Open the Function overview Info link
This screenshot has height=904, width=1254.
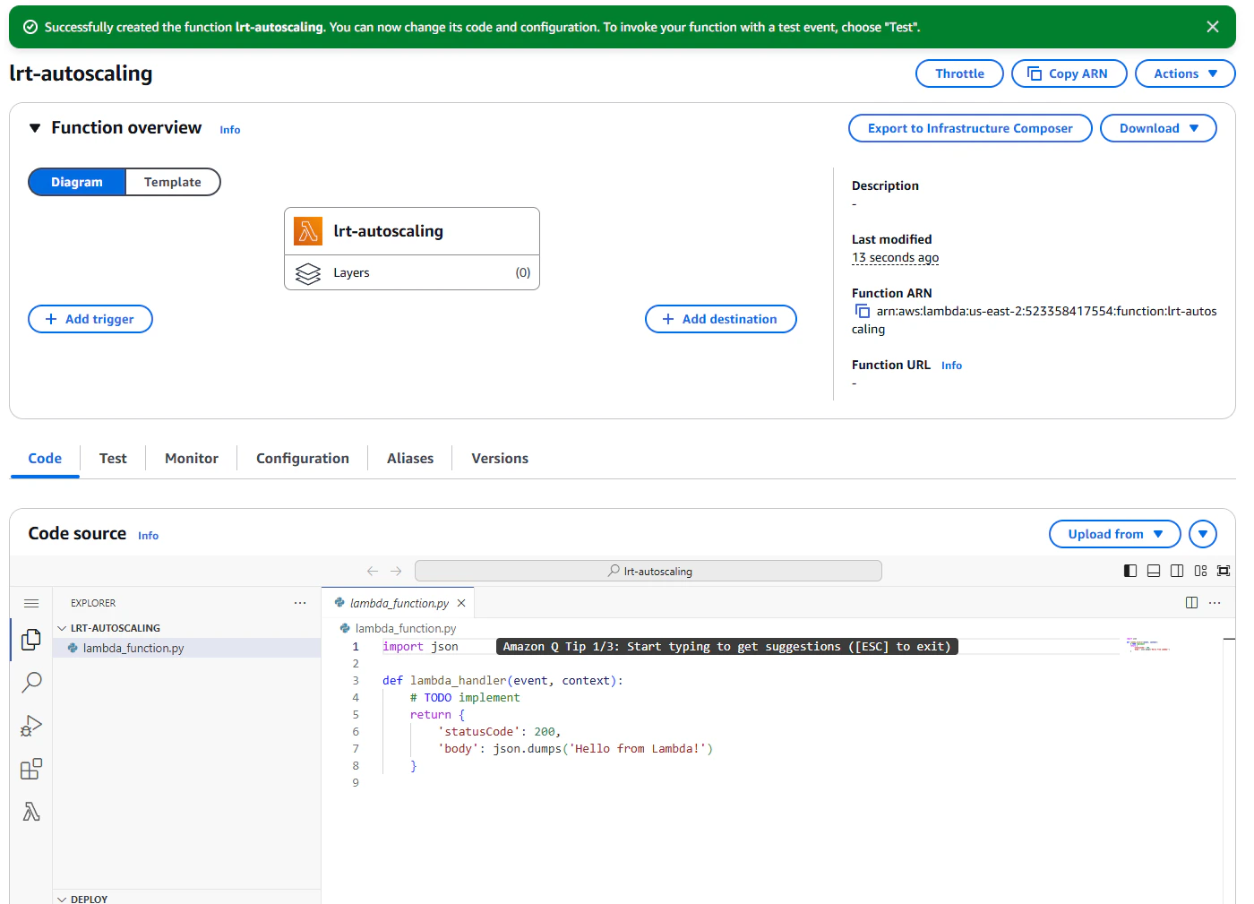tap(230, 130)
